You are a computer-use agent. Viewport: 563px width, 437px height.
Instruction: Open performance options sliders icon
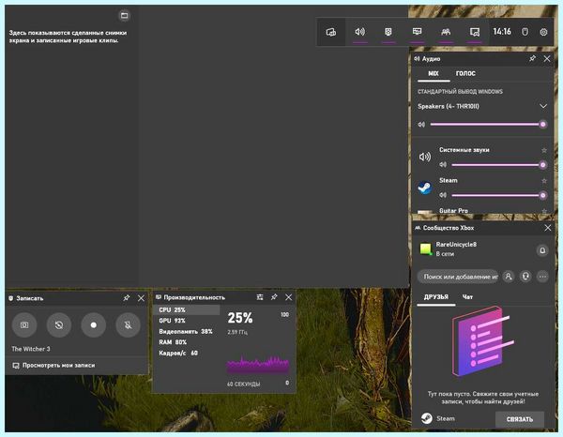[260, 297]
